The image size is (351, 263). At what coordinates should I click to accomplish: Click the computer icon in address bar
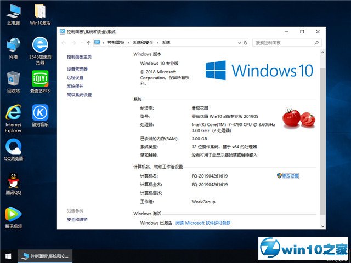(x=97, y=43)
